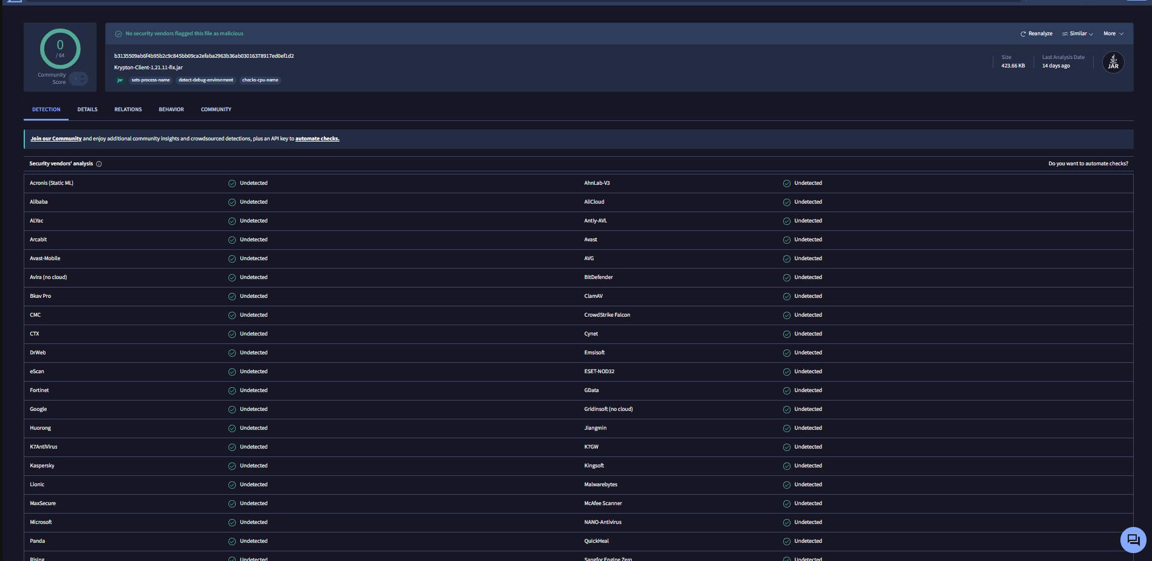
Task: Click the Undetected check icon for Avast
Action: [787, 240]
